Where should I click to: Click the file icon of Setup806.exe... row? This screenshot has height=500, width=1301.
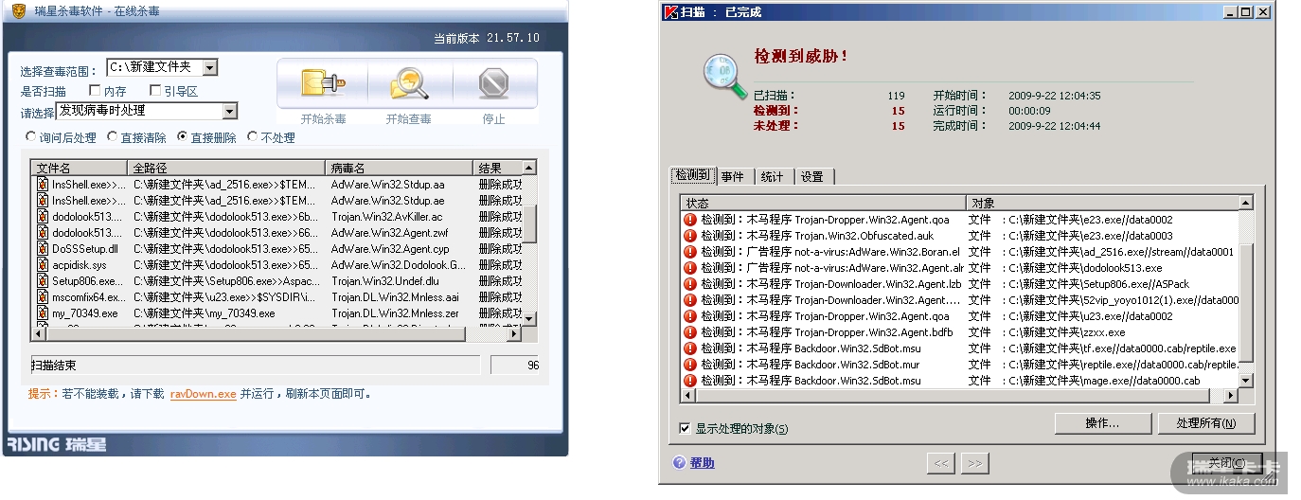[43, 281]
